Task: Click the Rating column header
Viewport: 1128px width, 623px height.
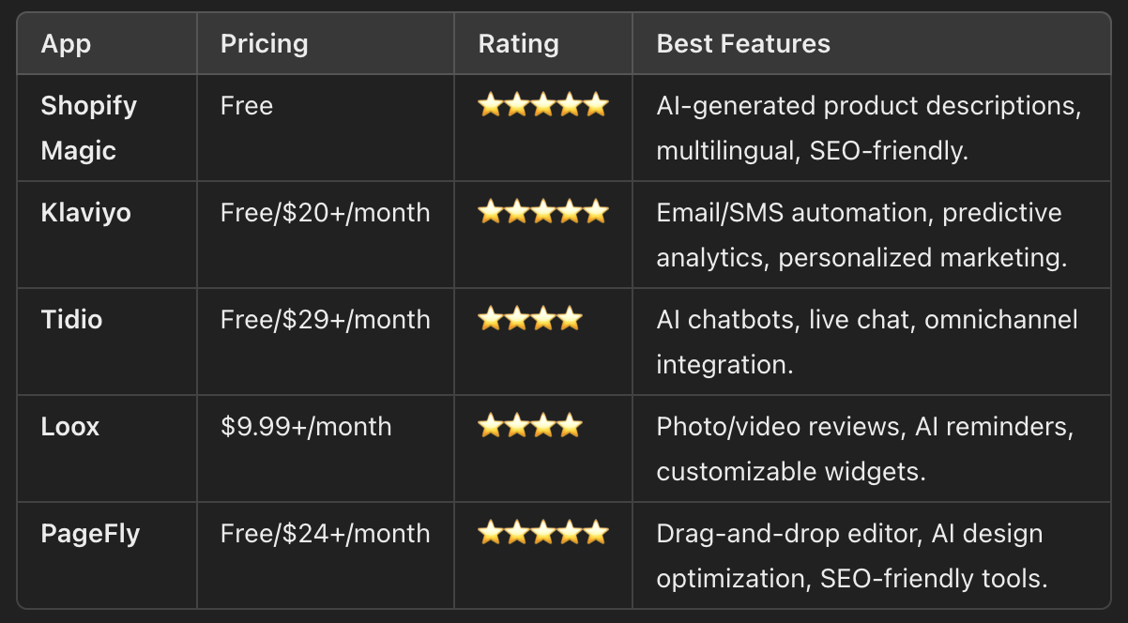Action: (518, 43)
